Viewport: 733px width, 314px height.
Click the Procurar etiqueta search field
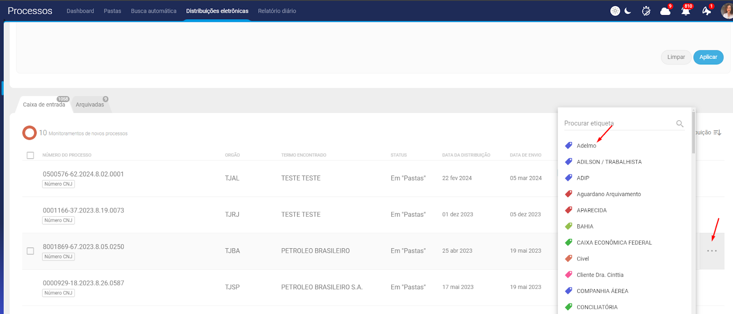click(x=618, y=123)
